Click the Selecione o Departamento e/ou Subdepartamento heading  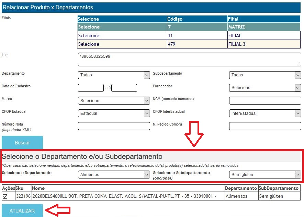pyautogui.click(x=82, y=156)
